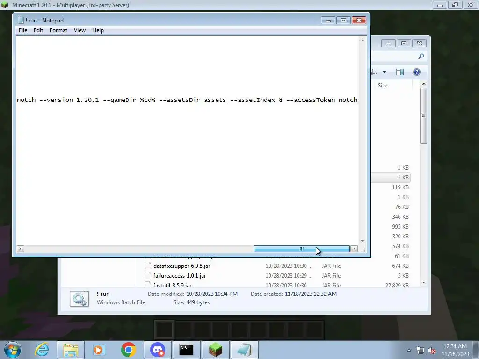Click the batch file gear icon in details pane

[80, 299]
